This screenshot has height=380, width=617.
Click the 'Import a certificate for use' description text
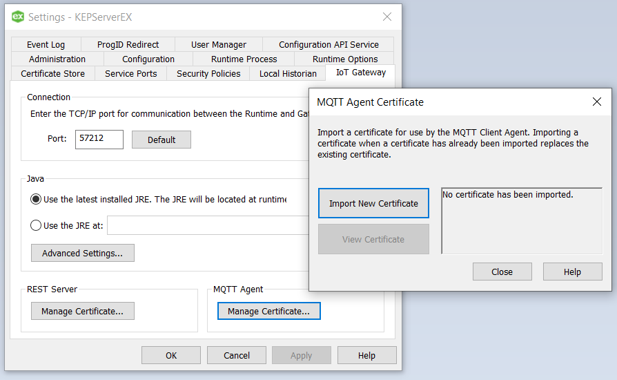click(453, 143)
